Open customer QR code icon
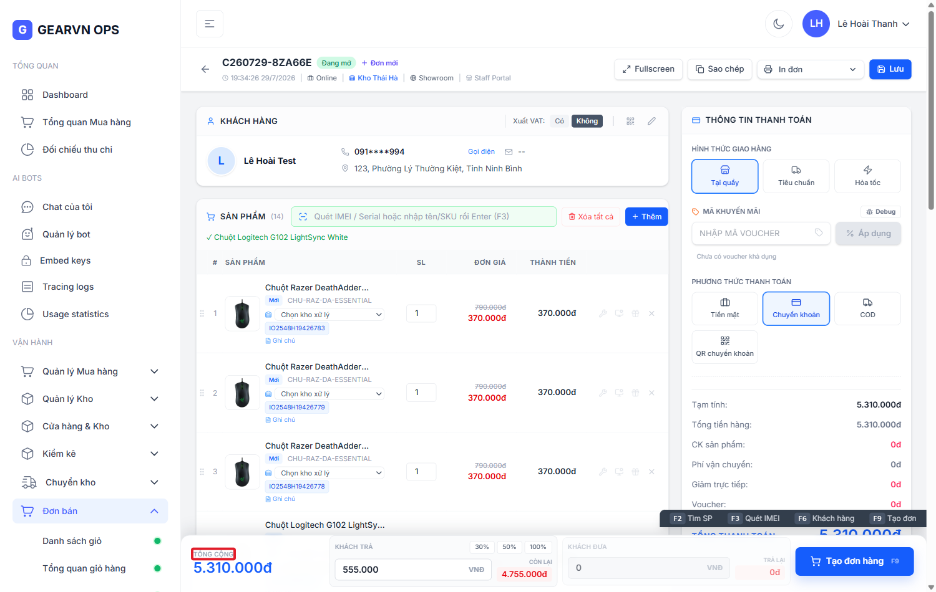Image resolution: width=936 pixels, height=592 pixels. 630,121
